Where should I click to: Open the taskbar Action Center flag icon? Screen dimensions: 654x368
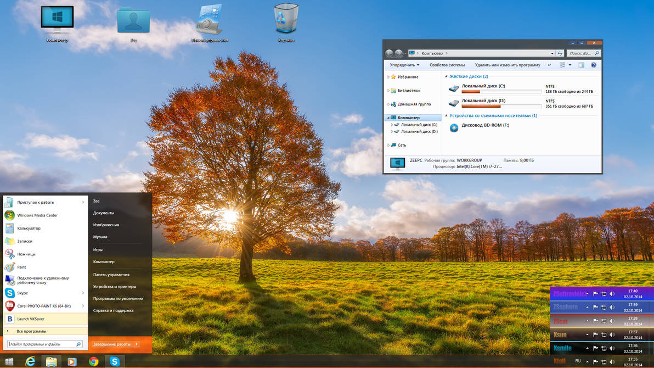596,362
